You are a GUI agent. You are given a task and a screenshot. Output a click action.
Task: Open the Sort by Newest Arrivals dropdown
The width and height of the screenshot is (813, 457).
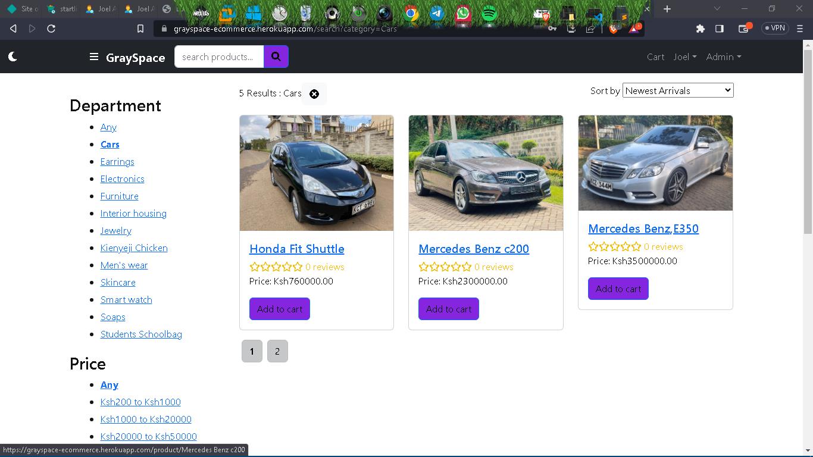click(x=677, y=90)
